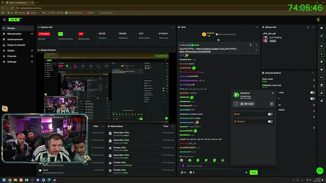Toggle the channel actions widget icon in right rail
Image resolution: width=326 pixels, height=183 pixels.
(321, 85)
